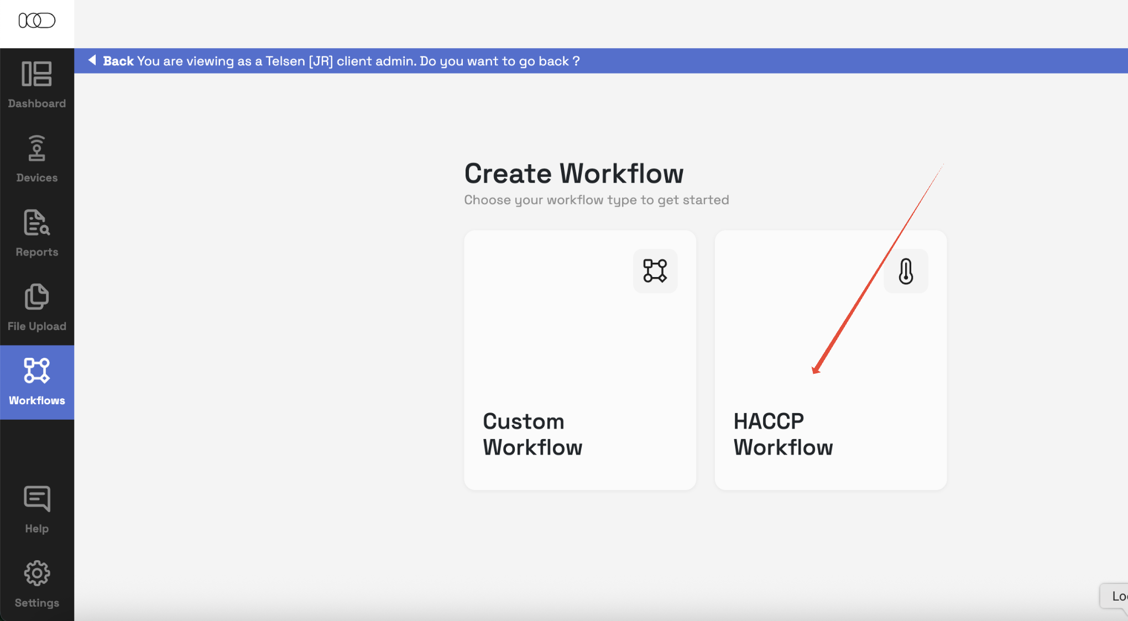This screenshot has height=621, width=1128.
Task: Click the thermometer icon on HACCP card
Action: (x=905, y=271)
